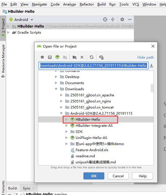Open the View menu
This screenshot has height=195, width=166.
[x=24, y=4]
